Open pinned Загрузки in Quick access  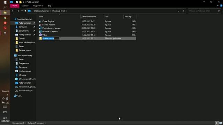tap(23, 27)
